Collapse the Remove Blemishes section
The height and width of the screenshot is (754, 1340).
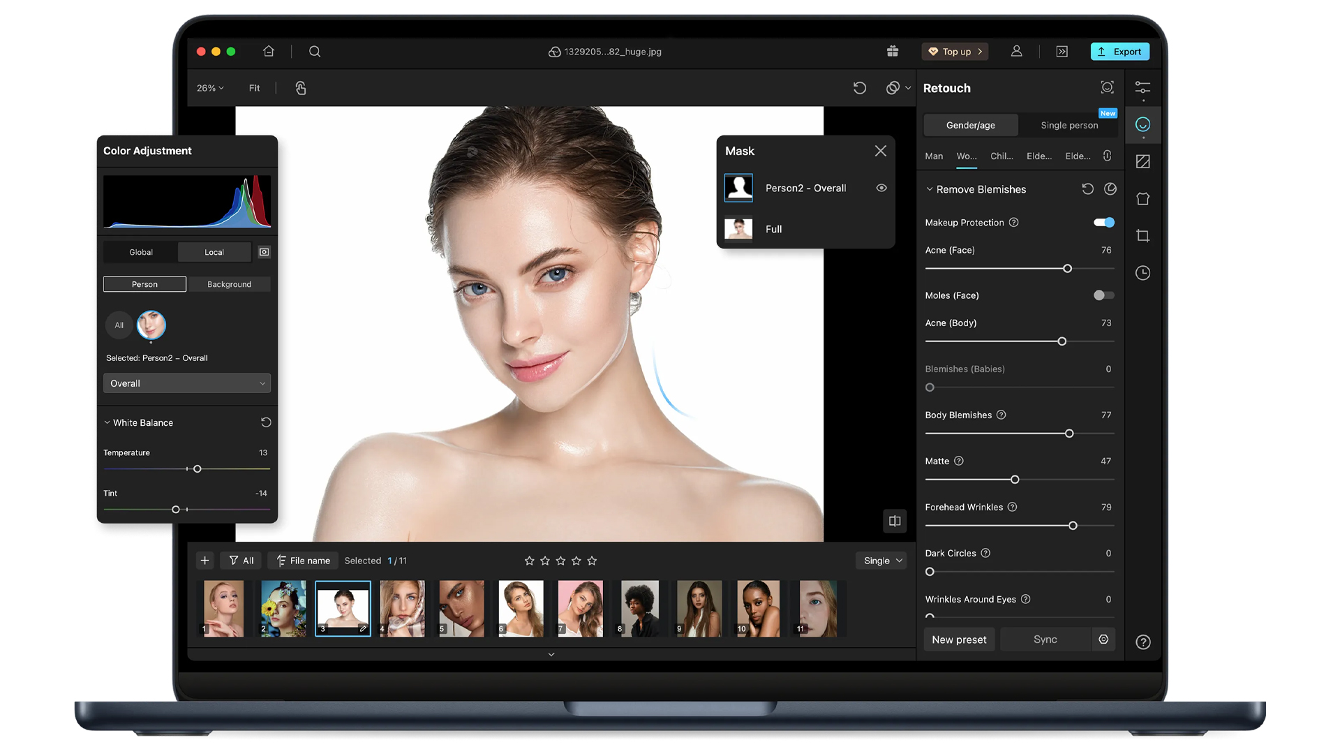point(930,189)
